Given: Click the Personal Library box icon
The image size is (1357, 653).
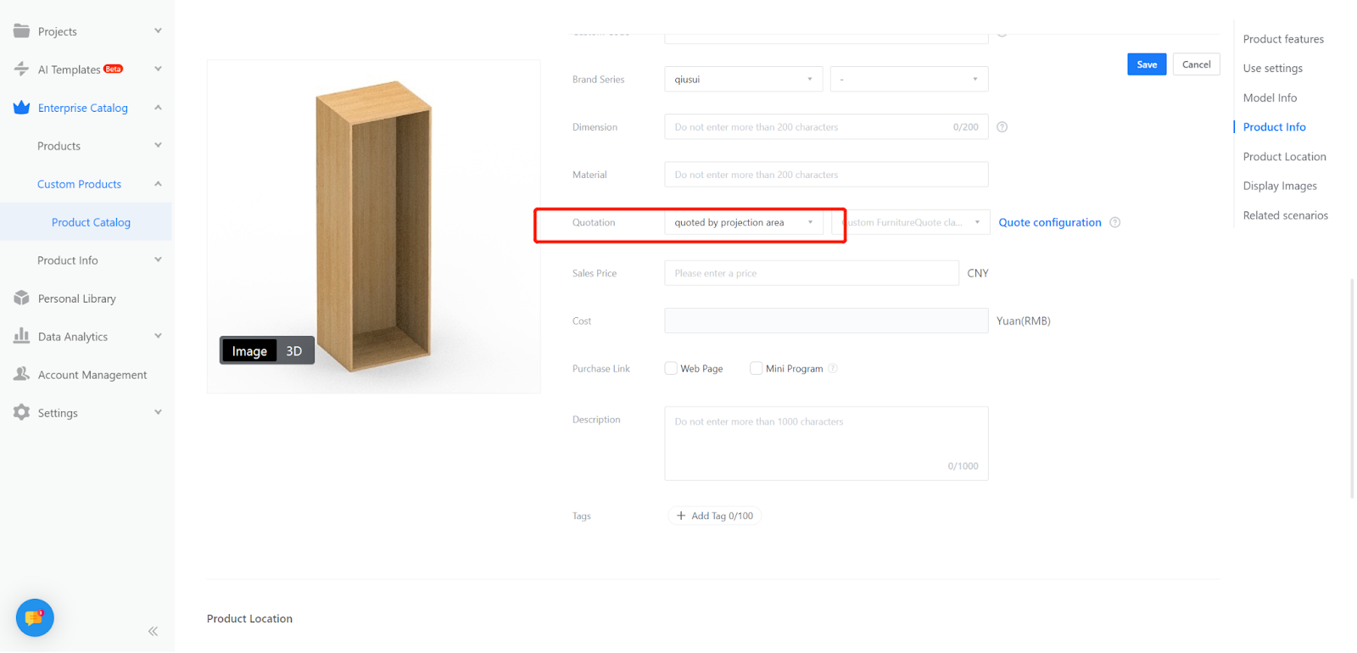Looking at the screenshot, I should click(21, 298).
